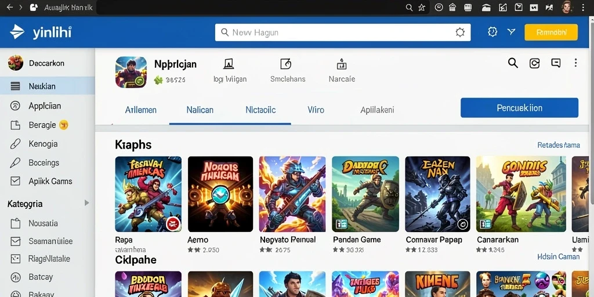
Task: Click the Apikk Gams checkbox icon
Action: [15, 182]
